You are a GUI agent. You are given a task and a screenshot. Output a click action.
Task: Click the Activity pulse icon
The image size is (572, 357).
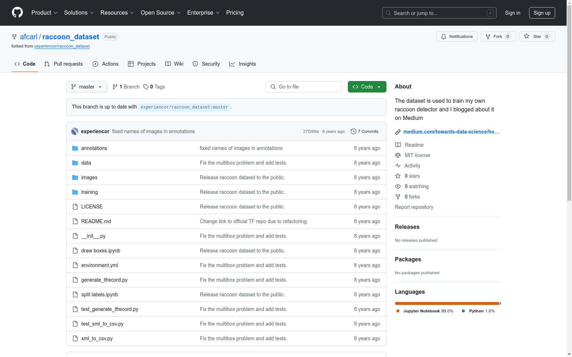coord(398,166)
